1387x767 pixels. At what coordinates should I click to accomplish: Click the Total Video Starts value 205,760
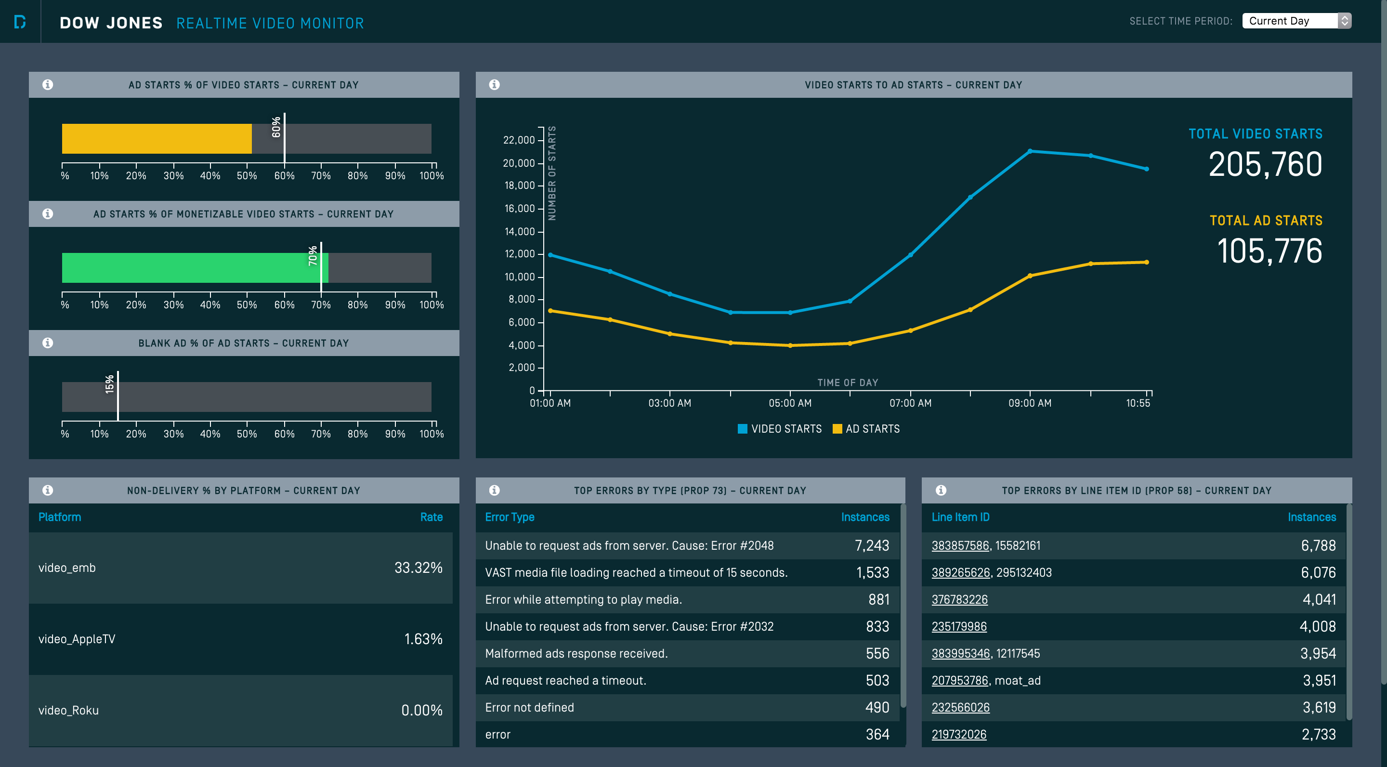point(1265,164)
